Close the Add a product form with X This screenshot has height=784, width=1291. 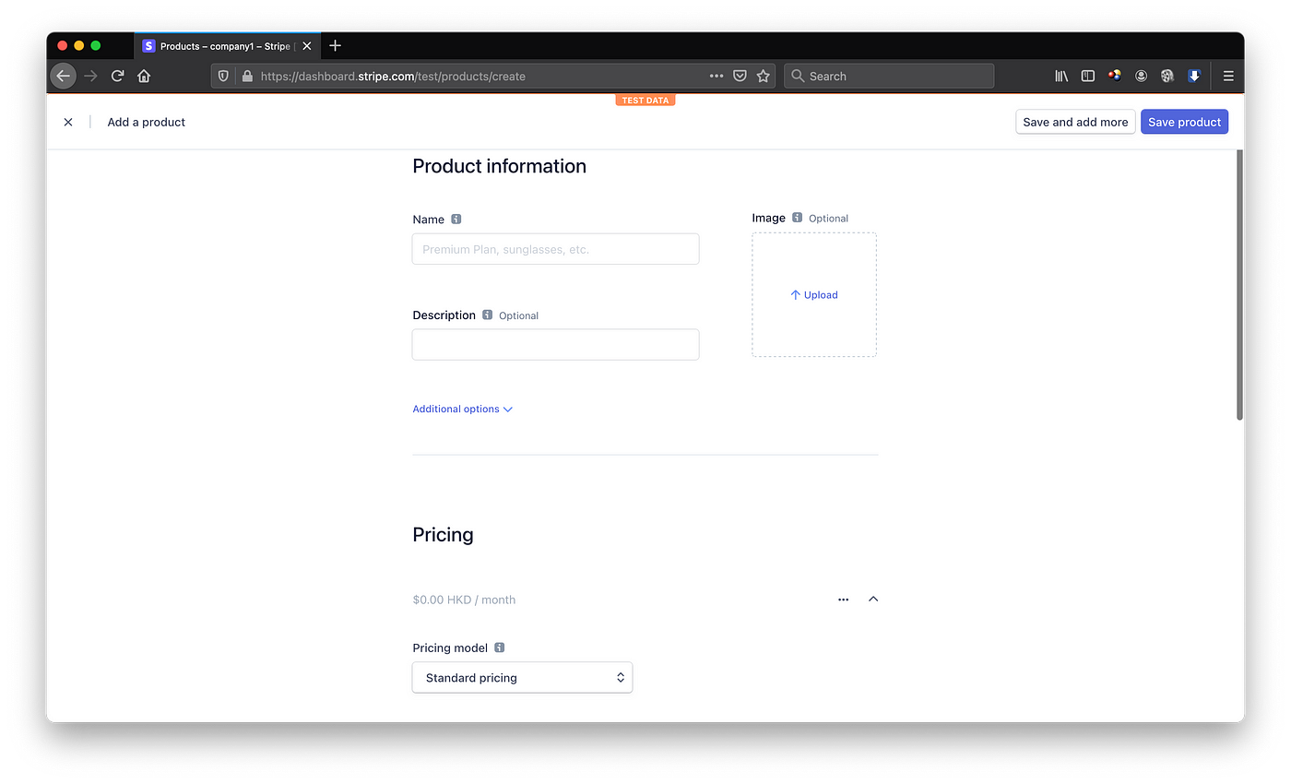pyautogui.click(x=68, y=122)
